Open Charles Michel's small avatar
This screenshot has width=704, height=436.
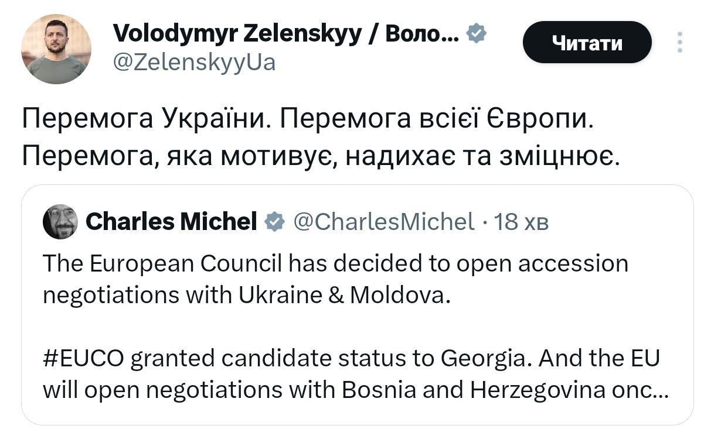click(x=60, y=221)
